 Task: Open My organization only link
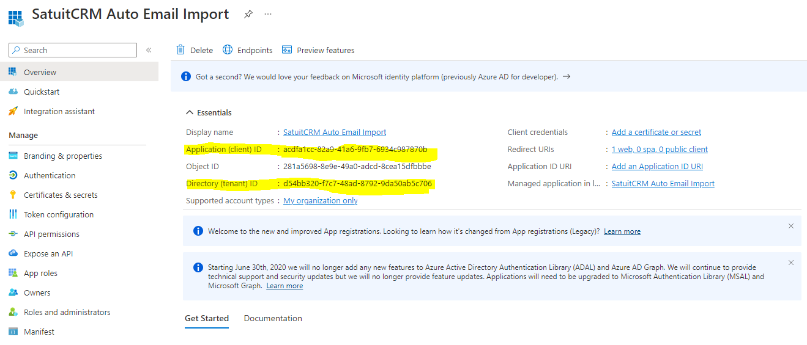321,200
